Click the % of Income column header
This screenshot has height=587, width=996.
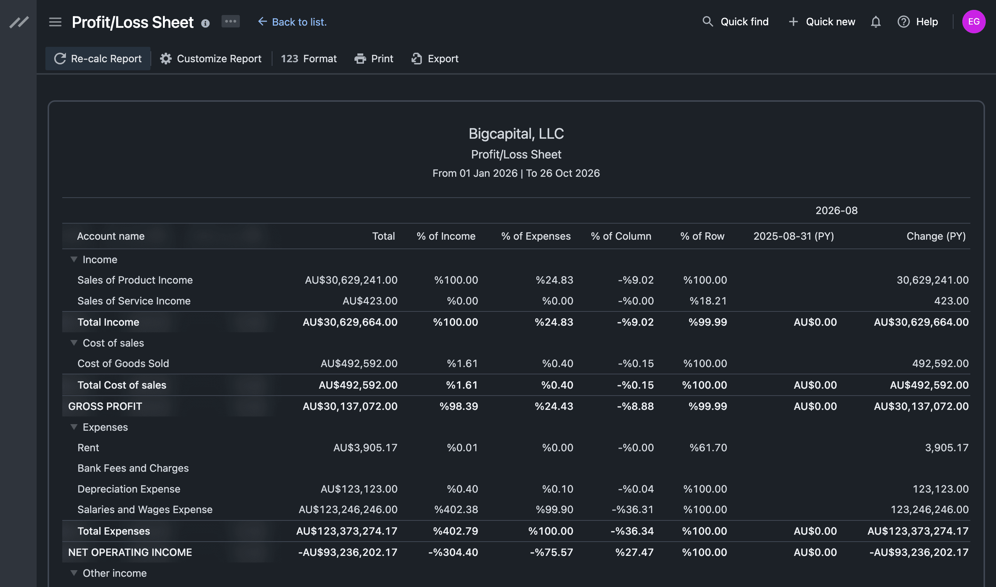coord(446,236)
